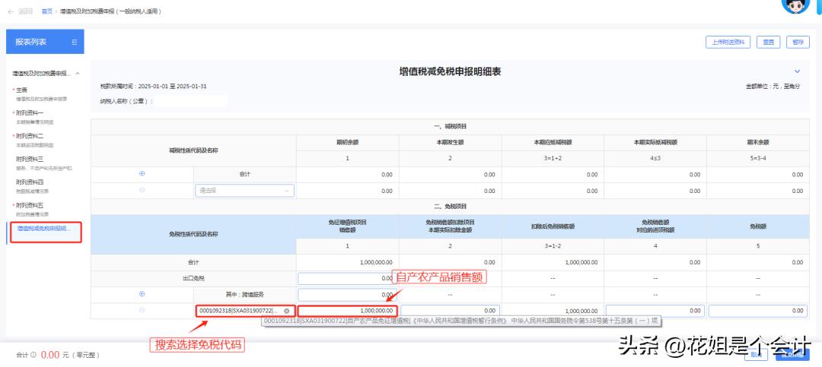
Task: Click the 扣除后免税销售额 column header
Action: (x=553, y=226)
